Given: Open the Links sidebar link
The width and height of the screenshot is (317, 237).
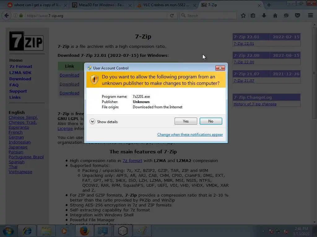Looking at the screenshot, I should (15, 97).
